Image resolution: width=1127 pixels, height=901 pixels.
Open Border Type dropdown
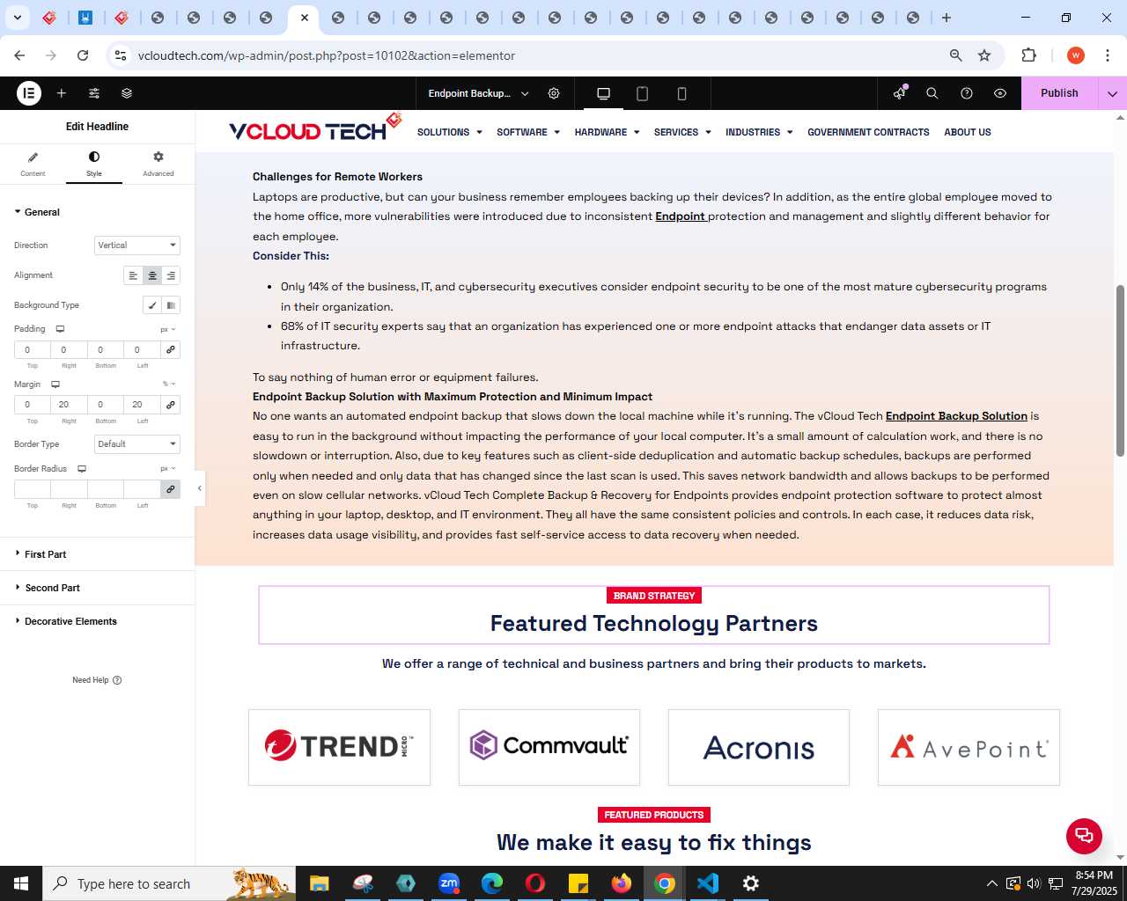click(137, 444)
